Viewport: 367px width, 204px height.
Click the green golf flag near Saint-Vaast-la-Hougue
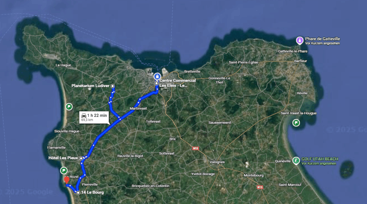[x=296, y=123]
